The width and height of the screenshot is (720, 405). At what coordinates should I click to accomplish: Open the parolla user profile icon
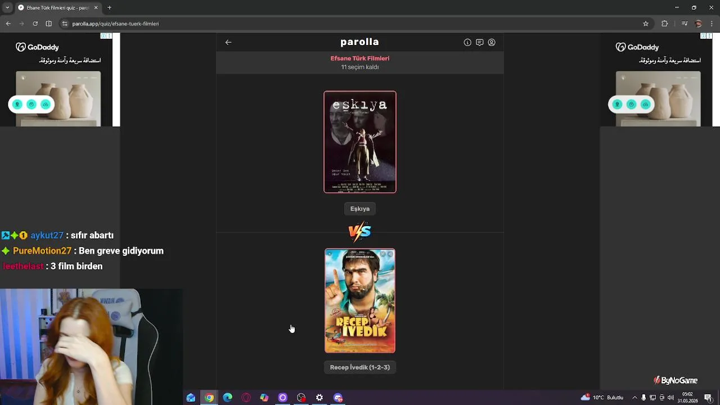492,42
